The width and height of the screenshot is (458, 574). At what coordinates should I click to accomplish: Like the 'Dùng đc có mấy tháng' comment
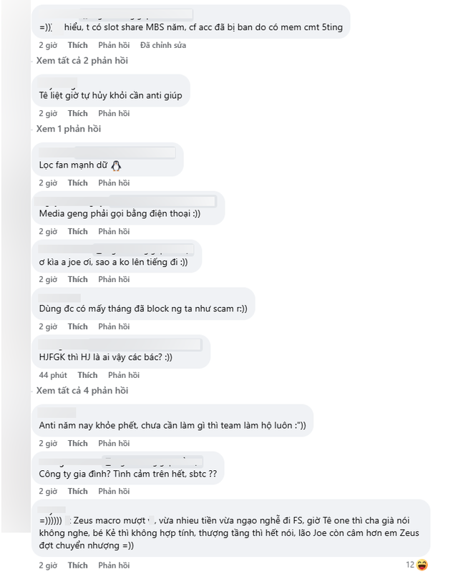(x=77, y=327)
